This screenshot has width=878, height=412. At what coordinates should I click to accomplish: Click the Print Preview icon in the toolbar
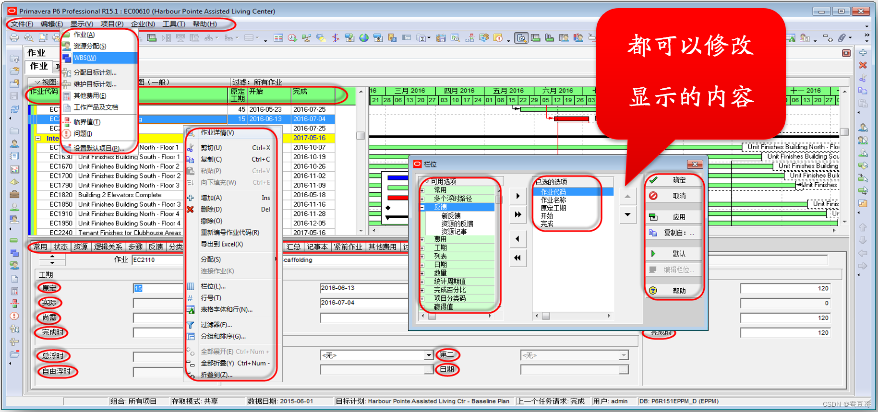click(x=28, y=37)
